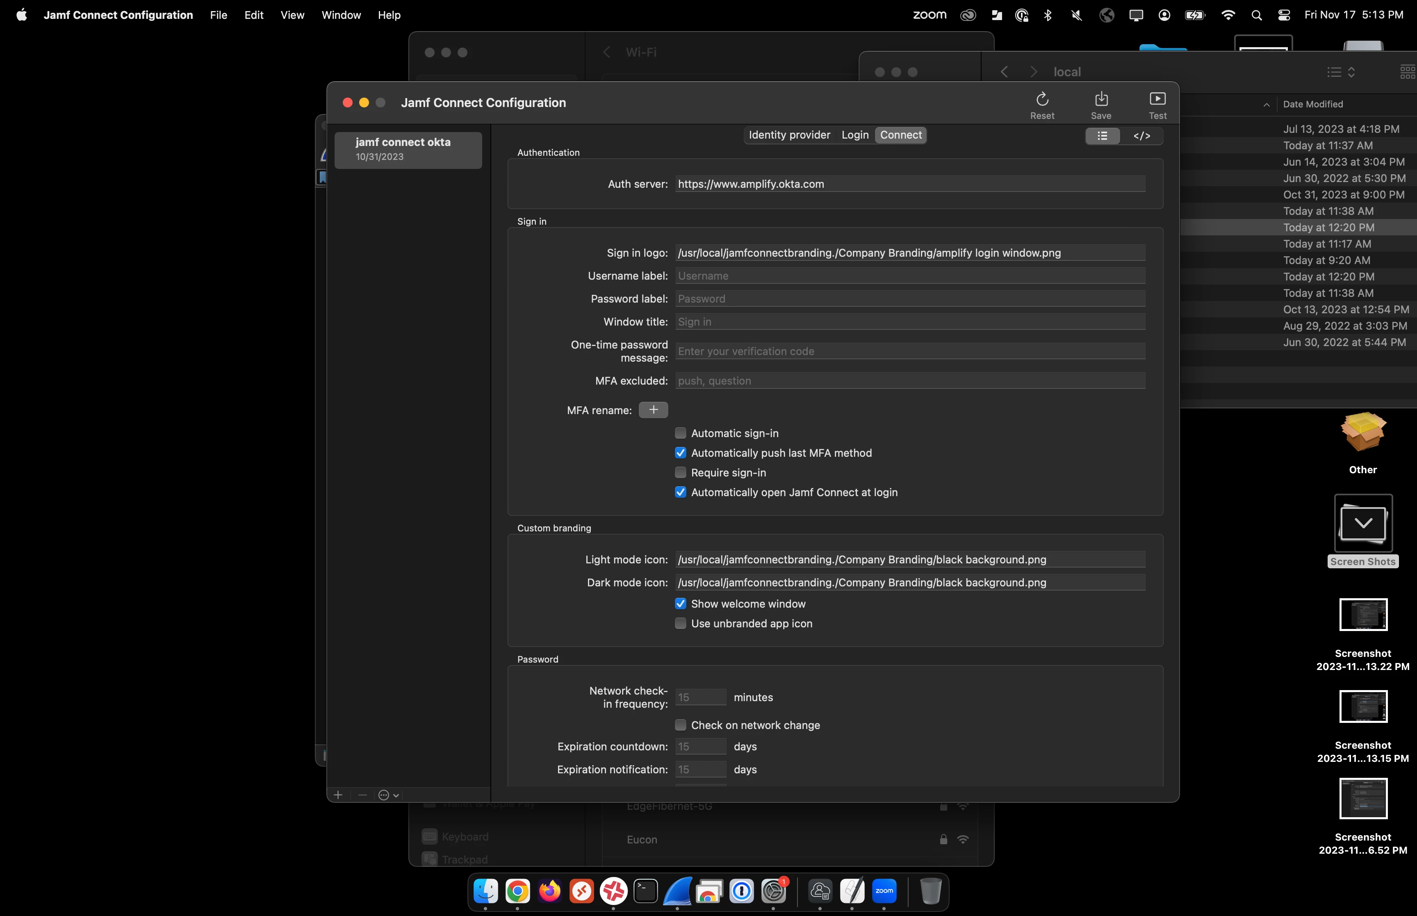Open Trash in the Dock

(931, 891)
